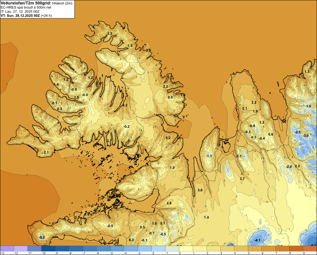Click the legend swatch between -1 and 0
The height and width of the screenshot is (255, 317).
172,249
